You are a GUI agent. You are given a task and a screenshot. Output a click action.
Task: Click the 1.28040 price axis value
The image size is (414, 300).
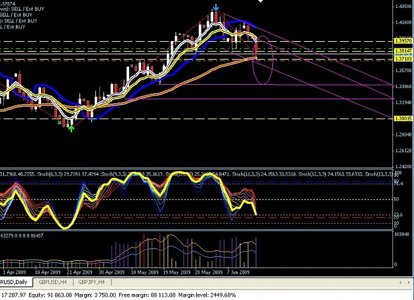(x=404, y=134)
